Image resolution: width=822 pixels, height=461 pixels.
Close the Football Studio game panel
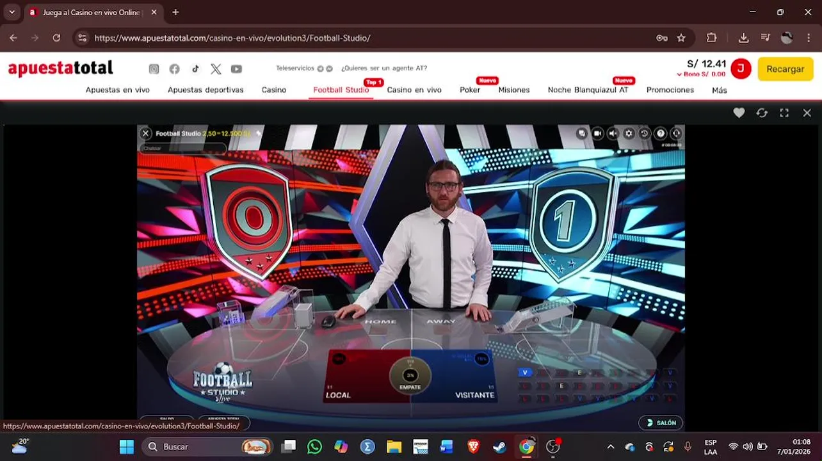click(145, 133)
